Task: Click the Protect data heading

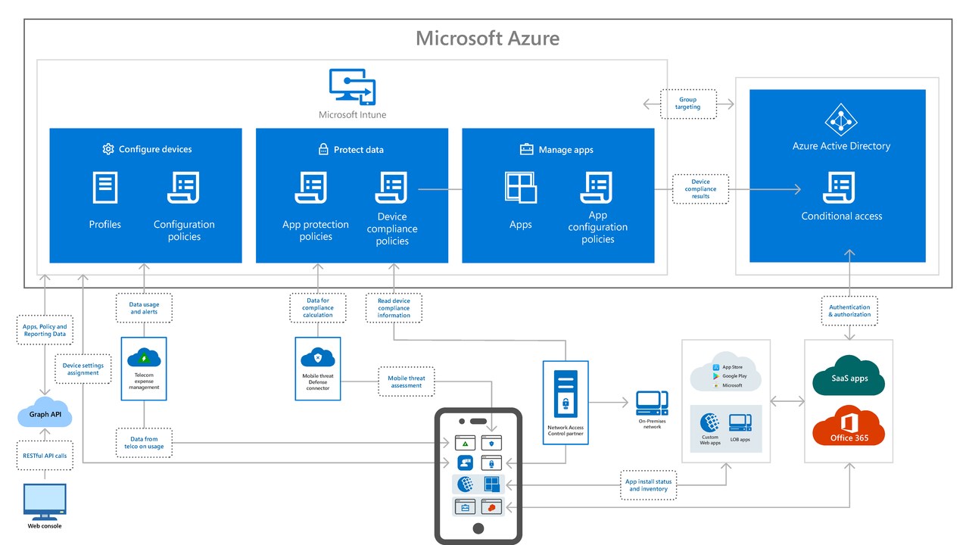Action: tap(359, 150)
